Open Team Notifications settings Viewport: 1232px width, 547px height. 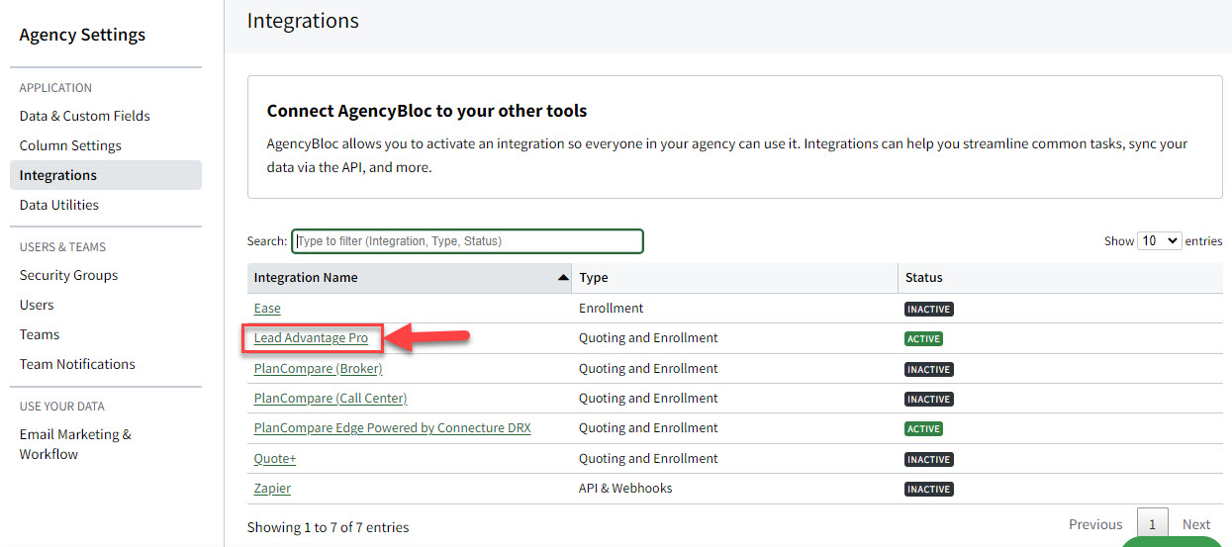77,364
